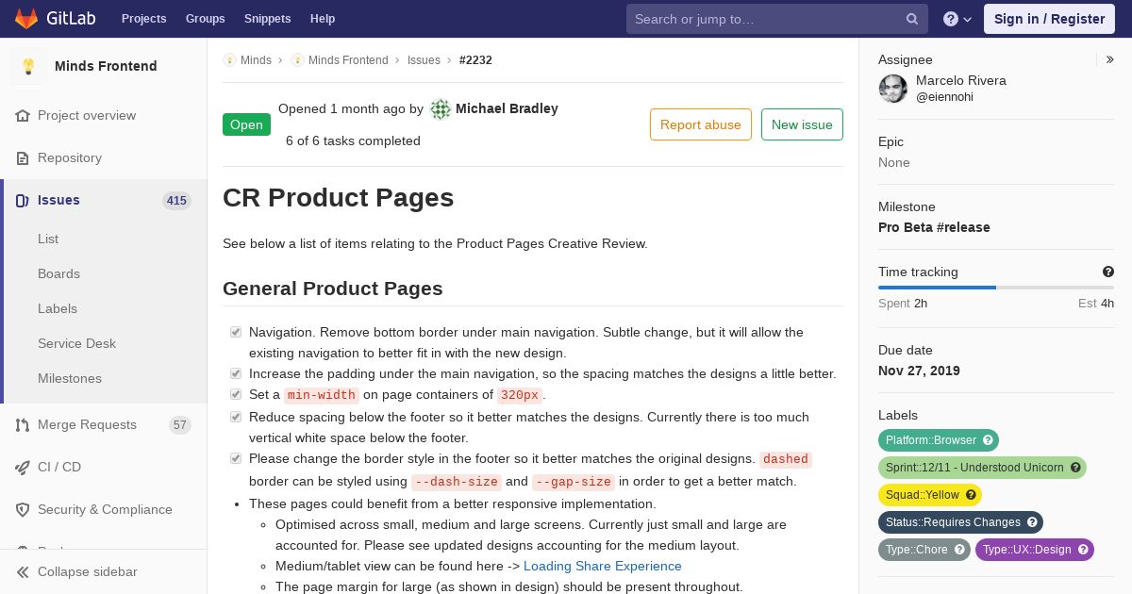Click the #2232 breadcrumb link

coord(475,59)
